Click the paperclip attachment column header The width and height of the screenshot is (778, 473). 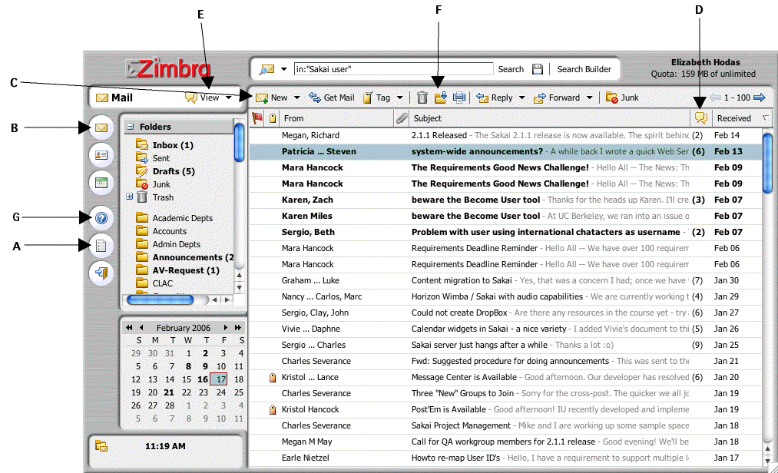[x=401, y=118]
